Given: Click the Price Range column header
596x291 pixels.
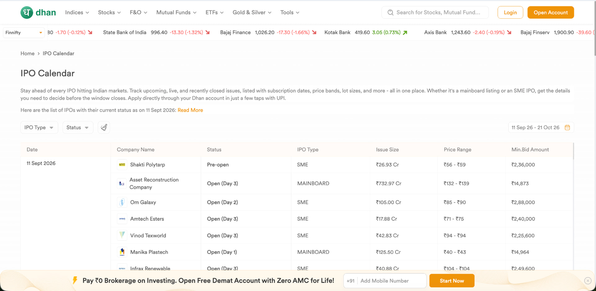Looking at the screenshot, I should pos(458,150).
